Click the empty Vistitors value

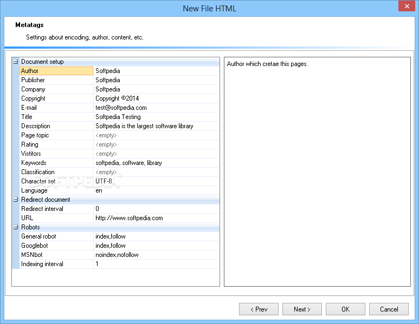[156, 154]
